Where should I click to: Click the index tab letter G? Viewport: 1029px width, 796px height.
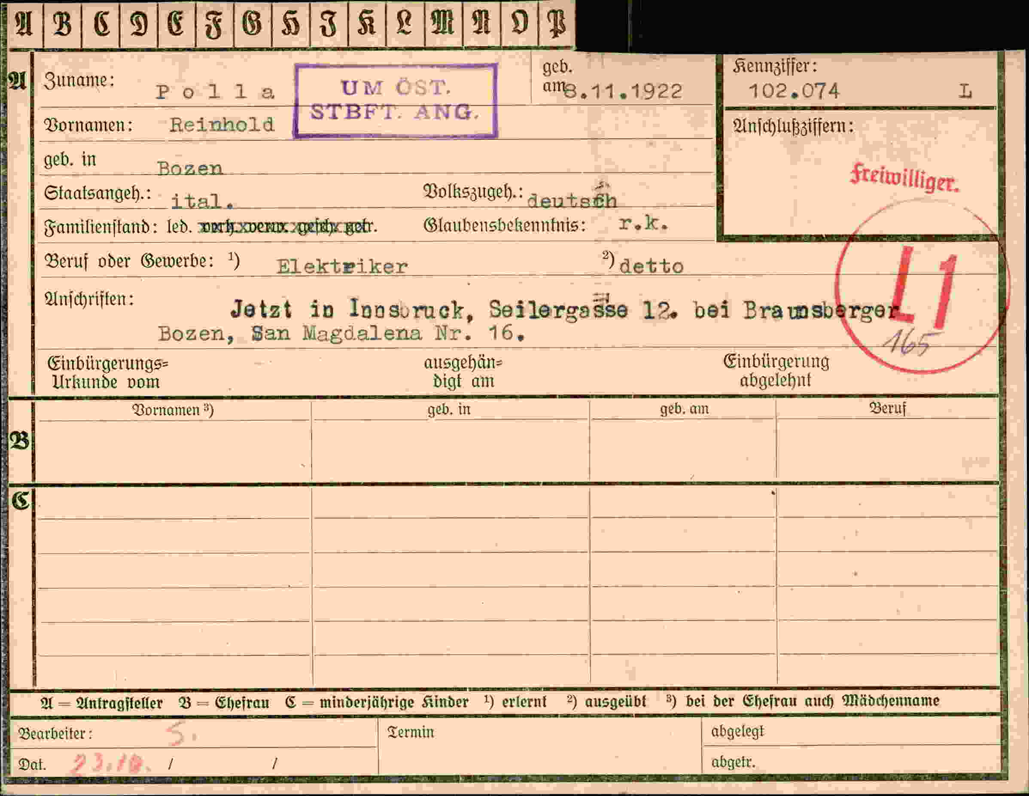click(x=252, y=24)
